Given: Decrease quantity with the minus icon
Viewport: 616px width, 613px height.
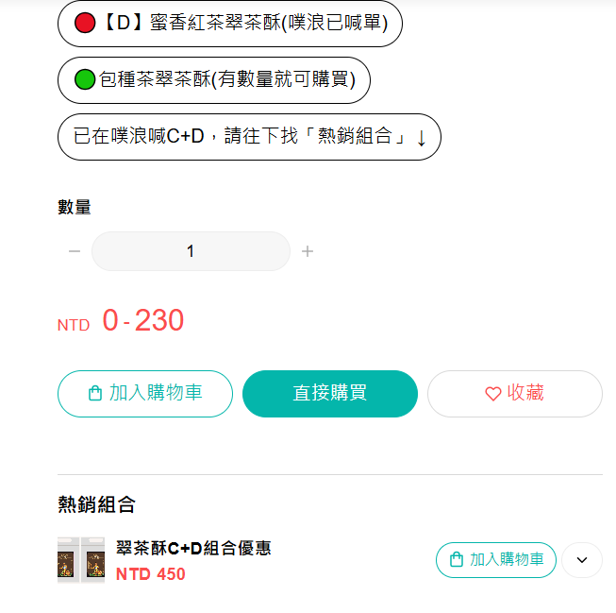Looking at the screenshot, I should [75, 251].
